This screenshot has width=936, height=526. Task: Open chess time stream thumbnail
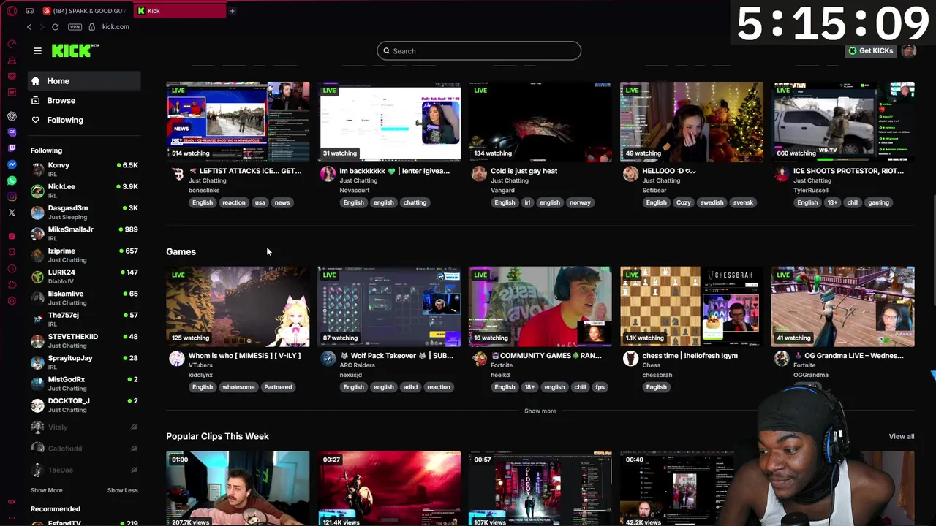[691, 306]
